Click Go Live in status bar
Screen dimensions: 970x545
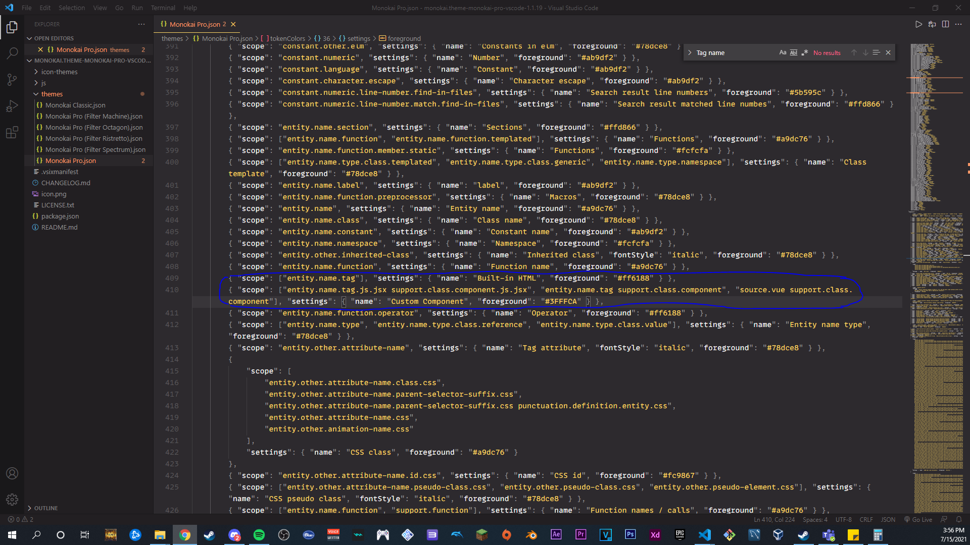(918, 519)
